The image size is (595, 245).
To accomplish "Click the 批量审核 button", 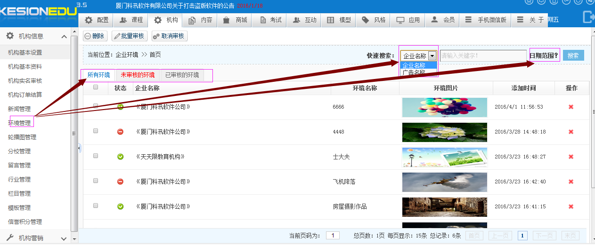I will tap(130, 36).
